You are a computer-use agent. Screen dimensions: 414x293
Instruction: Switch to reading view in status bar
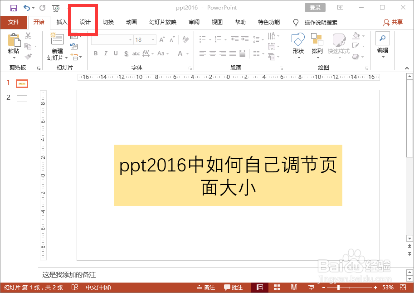click(294, 288)
